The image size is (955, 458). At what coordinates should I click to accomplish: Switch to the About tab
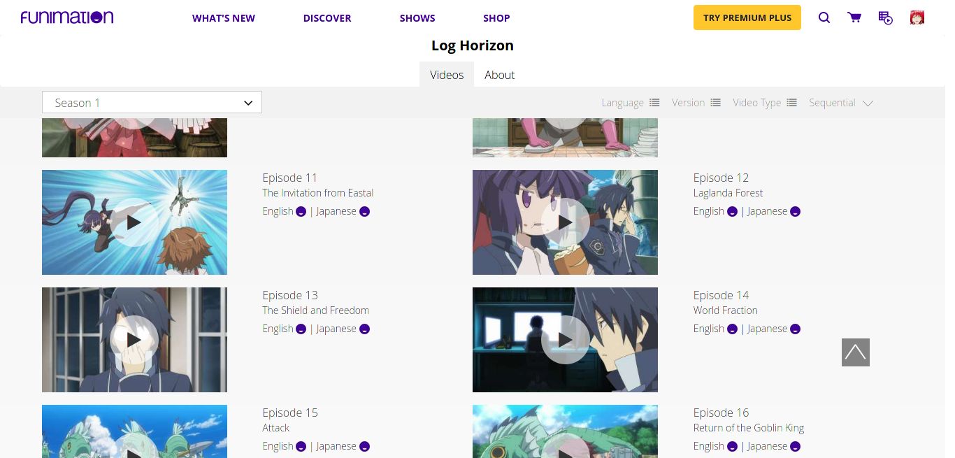(499, 75)
